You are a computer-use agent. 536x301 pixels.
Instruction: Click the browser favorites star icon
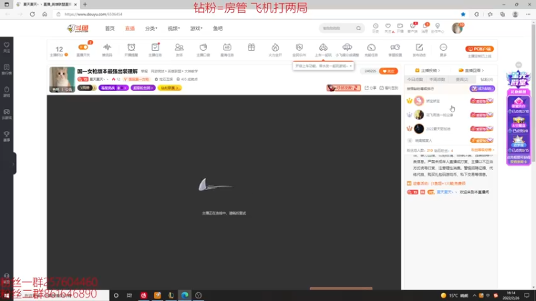[x=463, y=14]
